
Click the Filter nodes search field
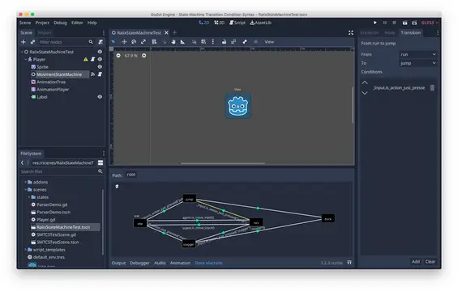(x=66, y=42)
